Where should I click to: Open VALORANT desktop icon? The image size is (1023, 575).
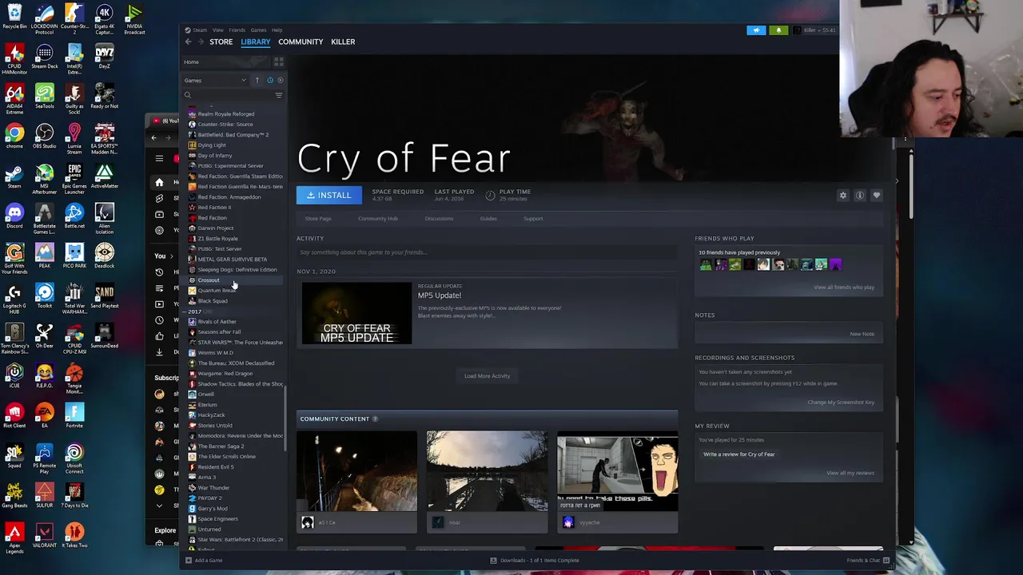[x=45, y=535]
